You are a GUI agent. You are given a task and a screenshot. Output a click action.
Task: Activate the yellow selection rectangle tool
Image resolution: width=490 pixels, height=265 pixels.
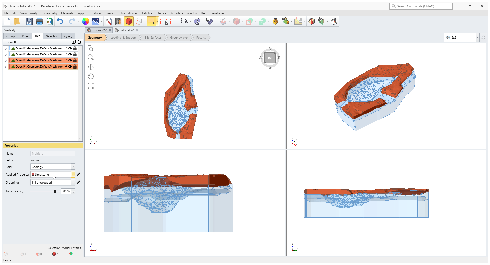pyautogui.click(x=151, y=21)
